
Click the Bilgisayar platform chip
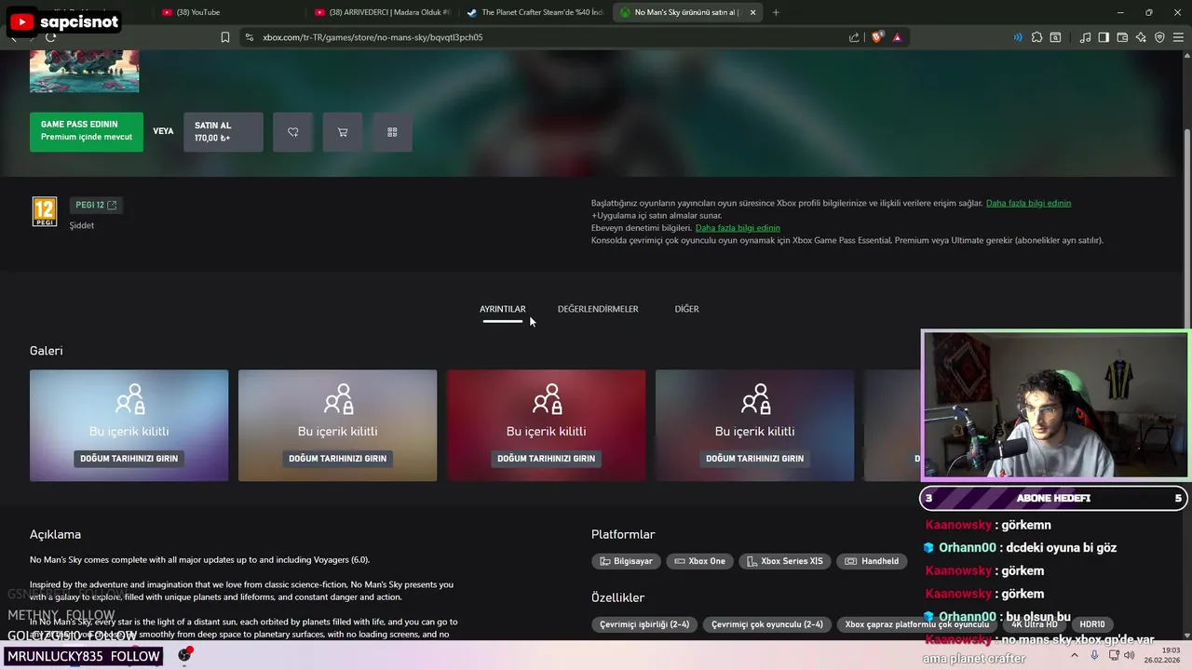(626, 561)
